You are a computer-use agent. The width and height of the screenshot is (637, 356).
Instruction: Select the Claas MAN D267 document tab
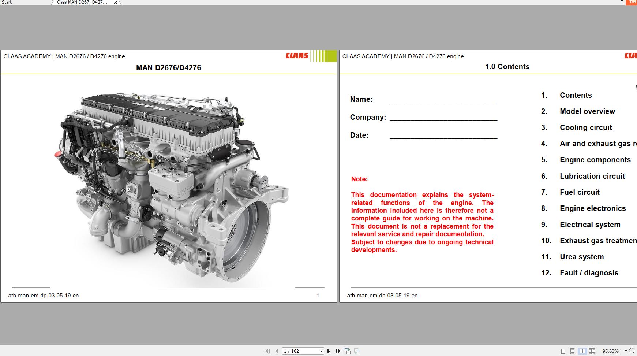pos(81,2)
